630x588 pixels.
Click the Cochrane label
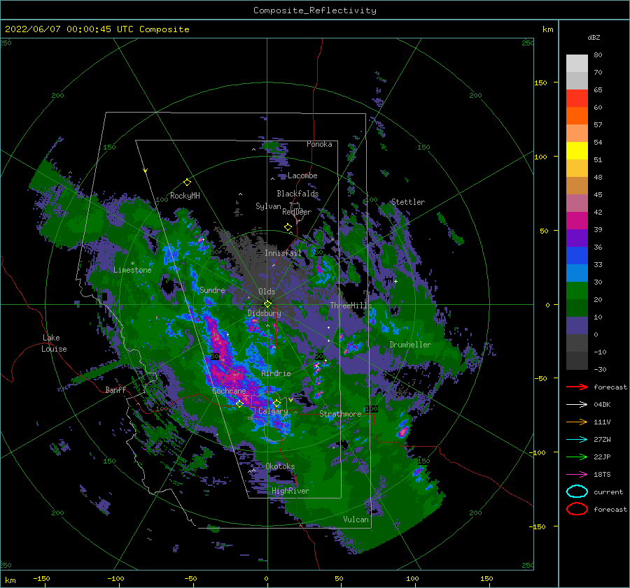(x=229, y=391)
